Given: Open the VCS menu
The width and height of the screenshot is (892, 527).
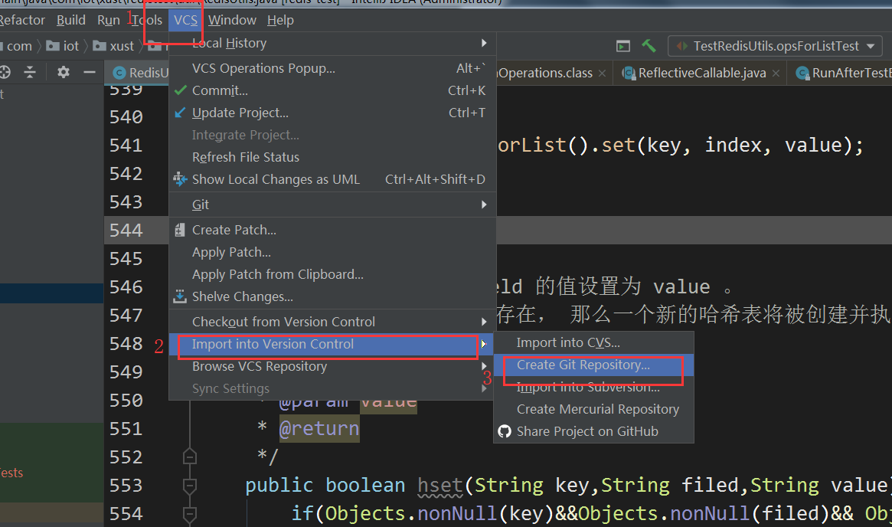Looking at the screenshot, I should tap(185, 21).
